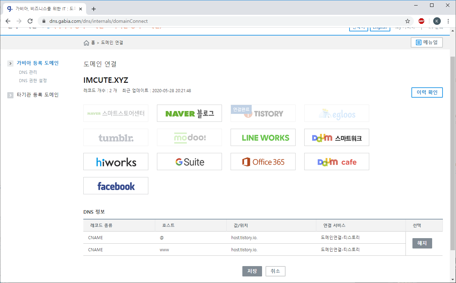Open DNS 관리 in the sidebar
This screenshot has width=456, height=283.
pos(28,72)
